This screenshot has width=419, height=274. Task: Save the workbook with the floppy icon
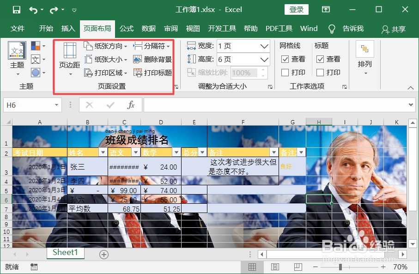click(17, 10)
